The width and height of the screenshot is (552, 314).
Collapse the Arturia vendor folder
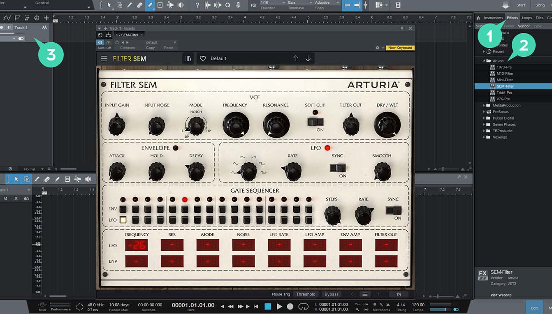485,61
